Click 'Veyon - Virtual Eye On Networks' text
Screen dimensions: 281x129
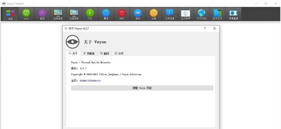91,62
